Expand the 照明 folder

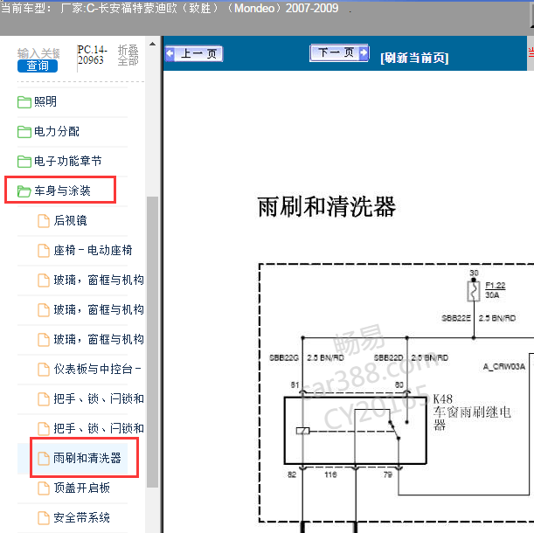click(45, 101)
